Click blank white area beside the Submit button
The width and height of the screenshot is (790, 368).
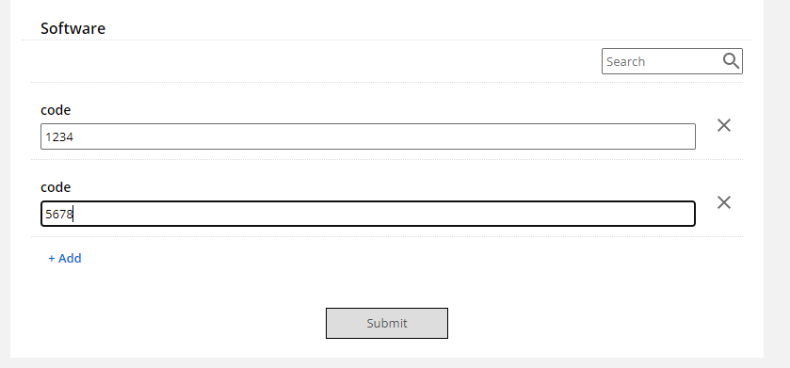(x=579, y=323)
